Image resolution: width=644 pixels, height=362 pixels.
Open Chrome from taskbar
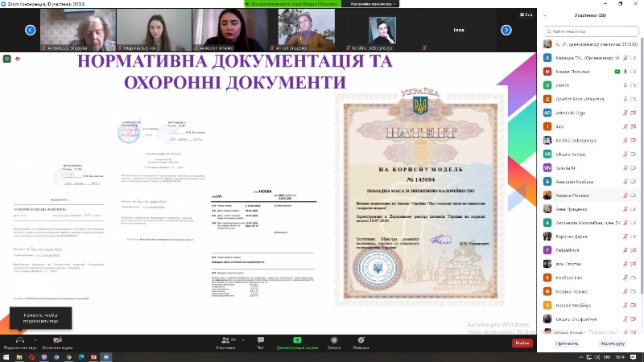click(69, 357)
